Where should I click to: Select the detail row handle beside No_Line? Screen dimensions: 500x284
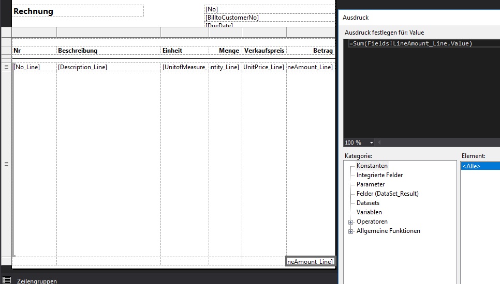pos(6,67)
